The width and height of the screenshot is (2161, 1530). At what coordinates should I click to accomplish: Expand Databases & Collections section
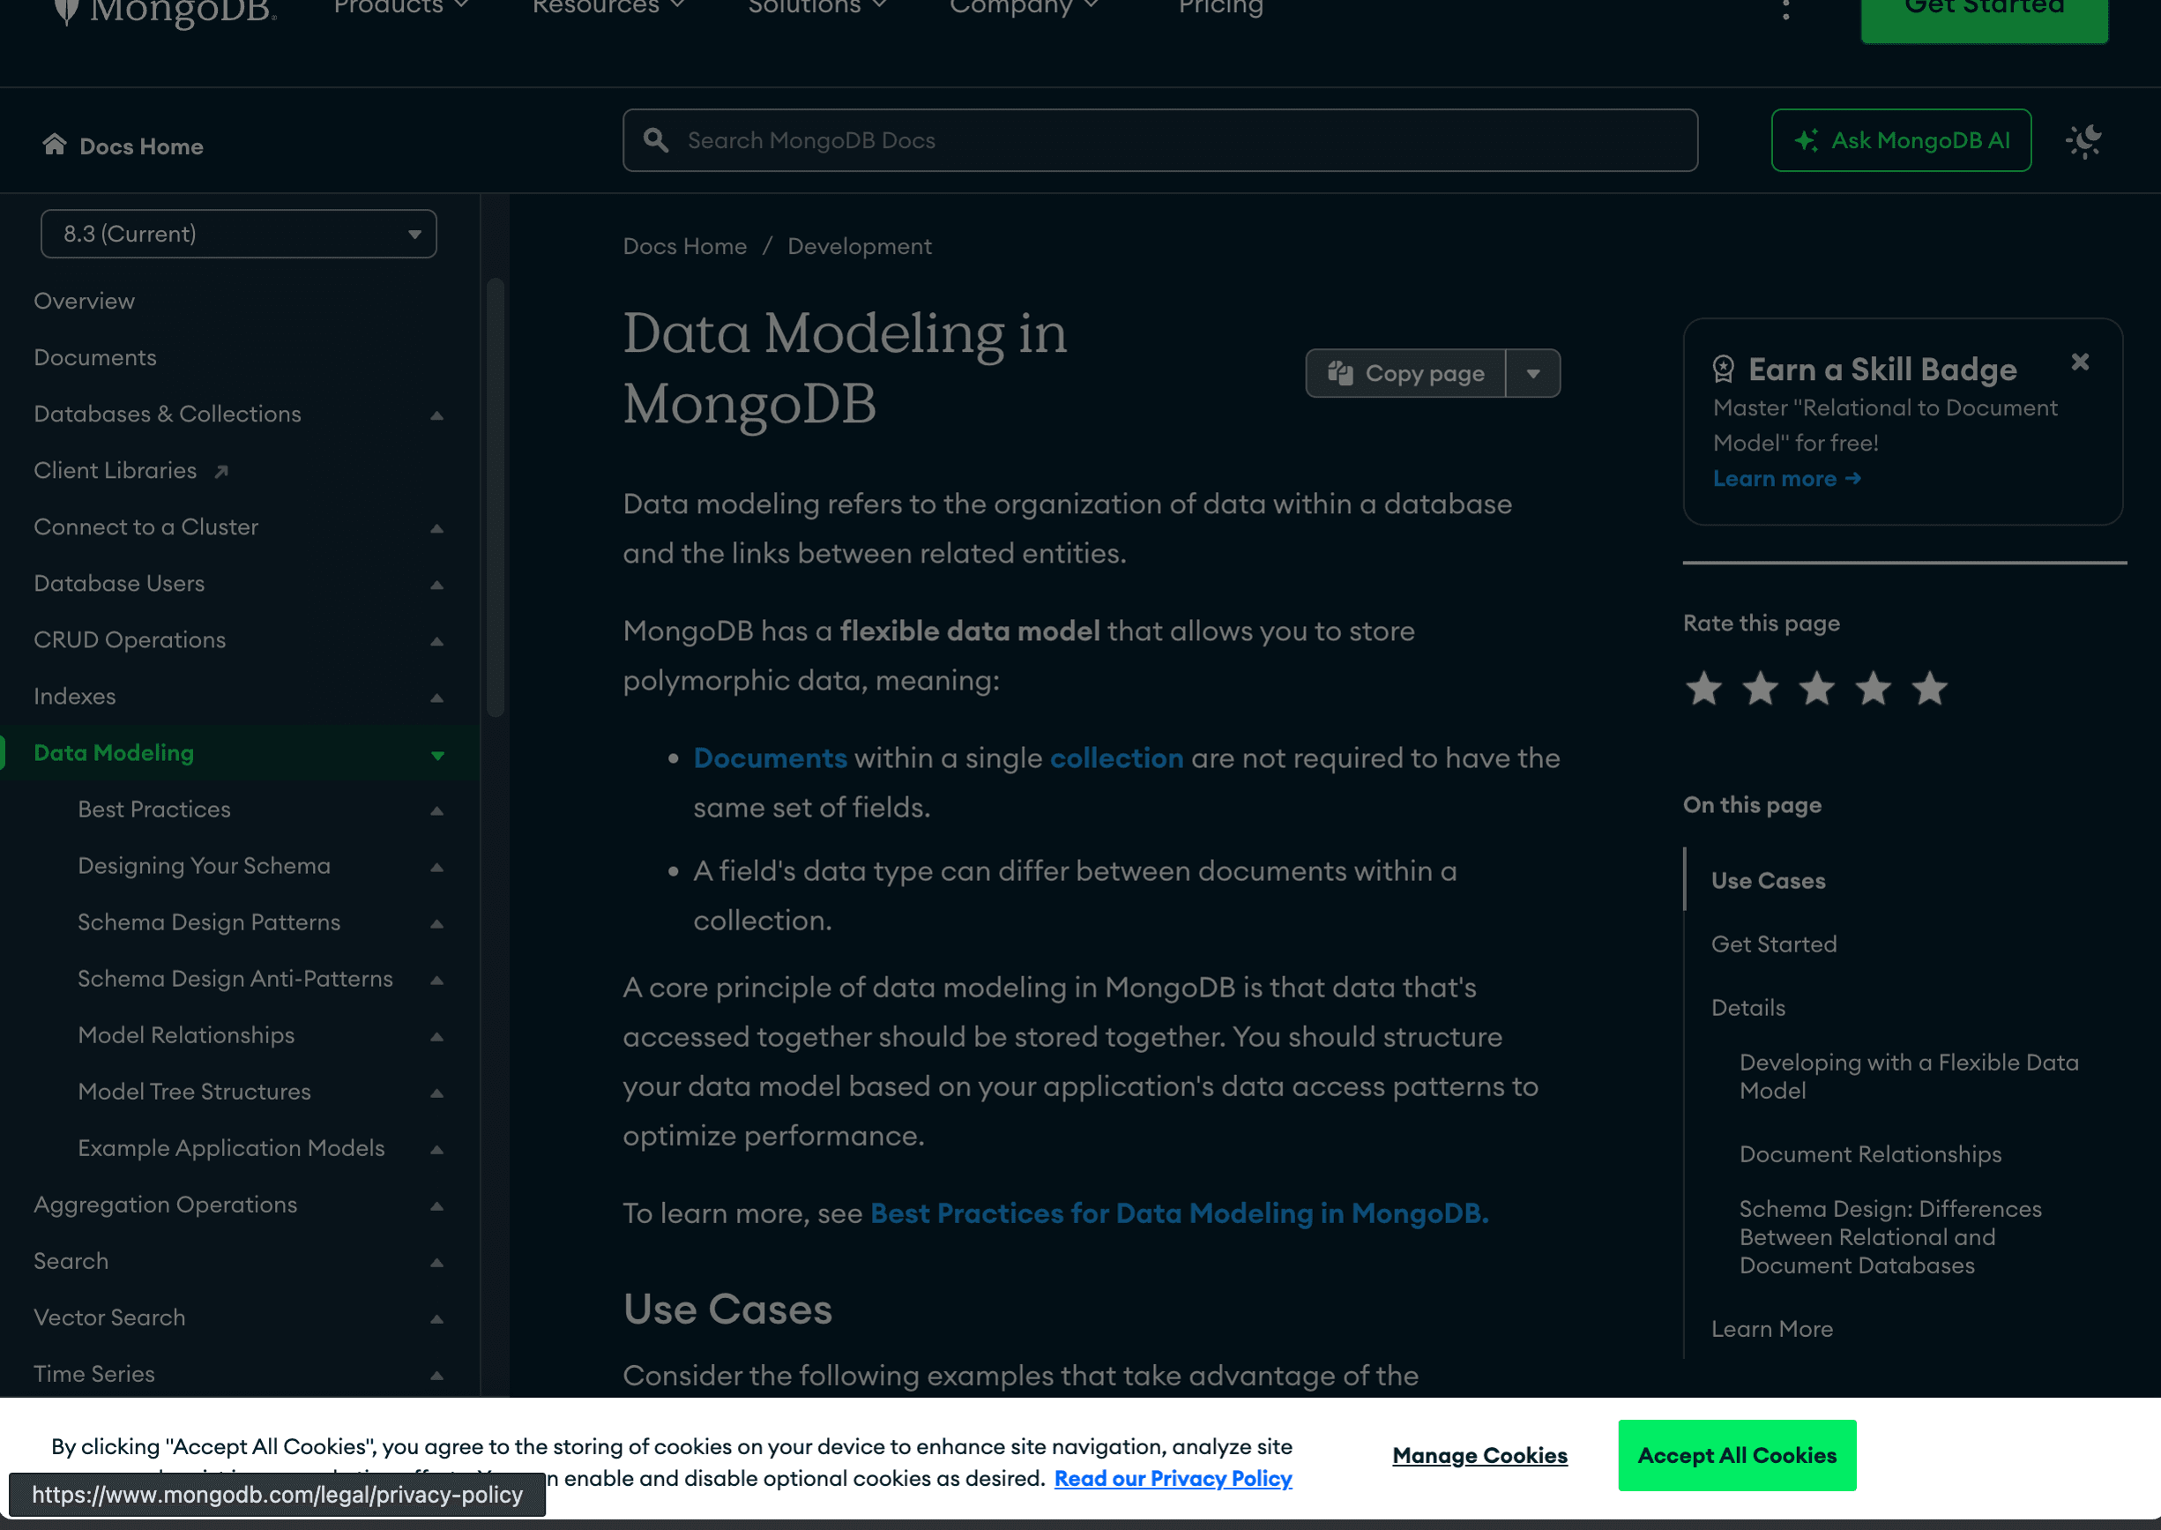pyautogui.click(x=437, y=415)
